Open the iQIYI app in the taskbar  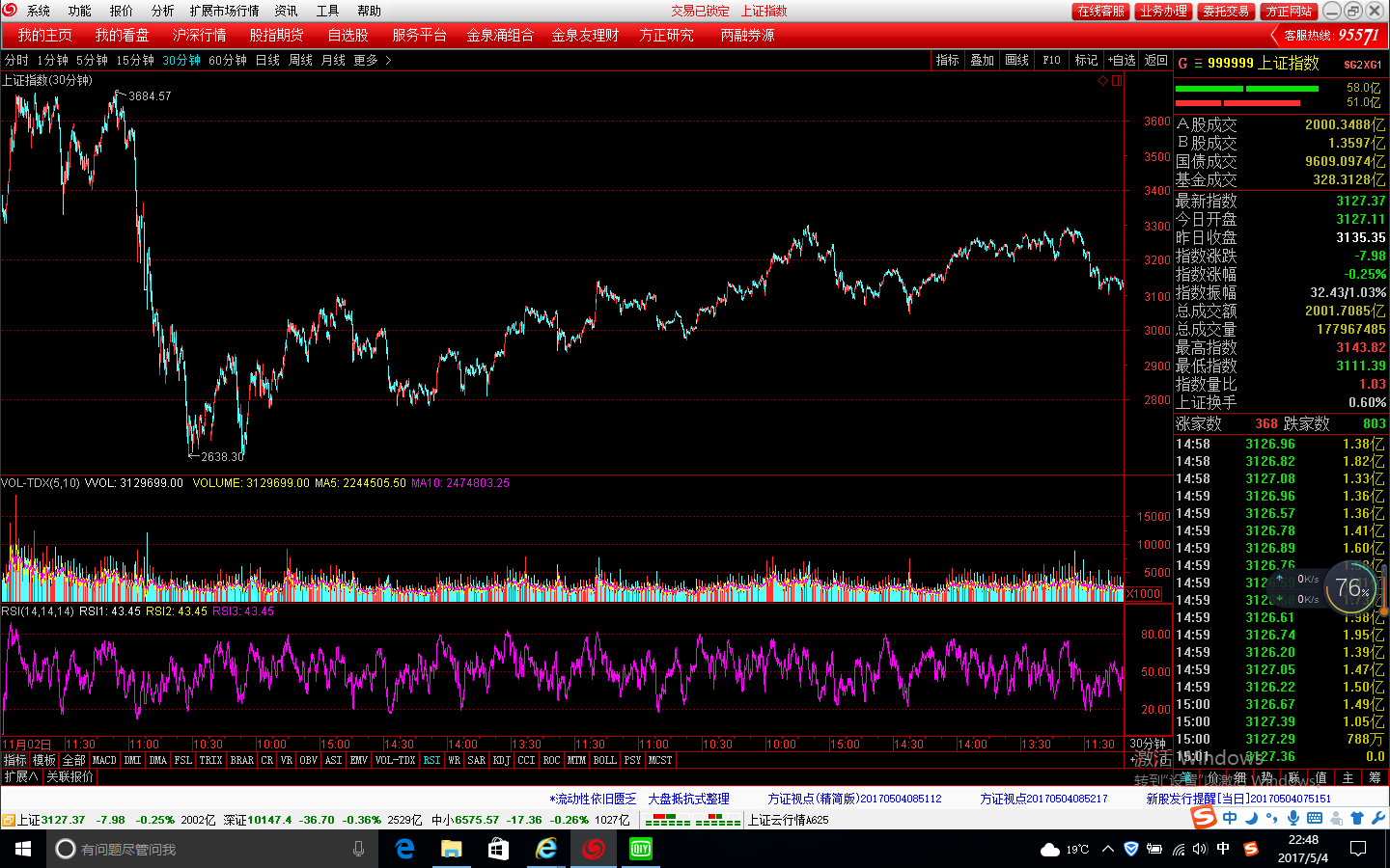[x=641, y=849]
